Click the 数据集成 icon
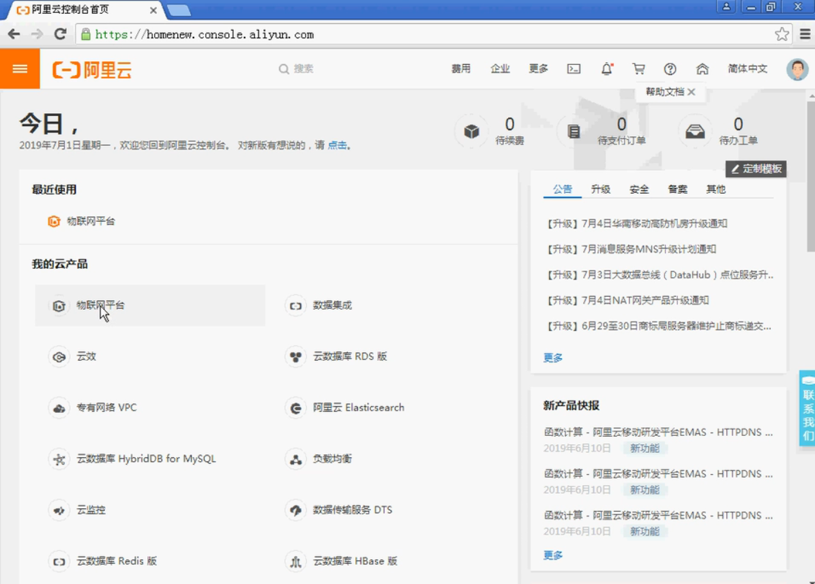 [x=296, y=306]
